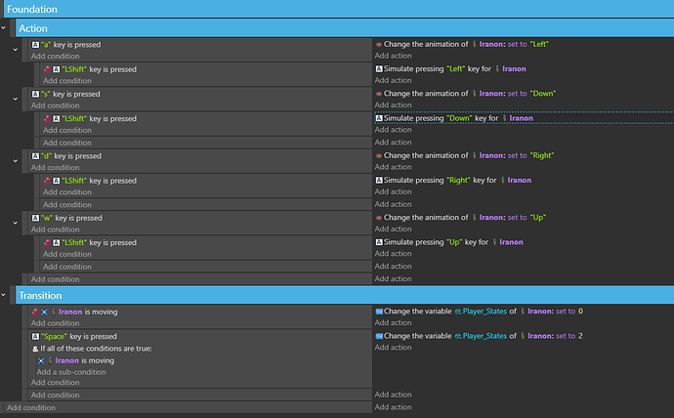674x418 pixels.
Task: Click inverted-condition icon on LShift under "d" key
Action: click(47, 181)
